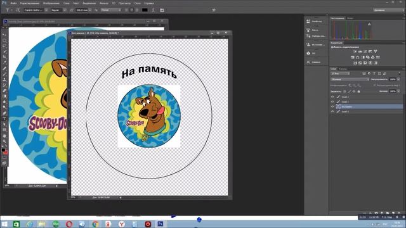406x228 pixels.
Task: Open the anti-aliasing method dropdown
Action: click(x=110, y=10)
